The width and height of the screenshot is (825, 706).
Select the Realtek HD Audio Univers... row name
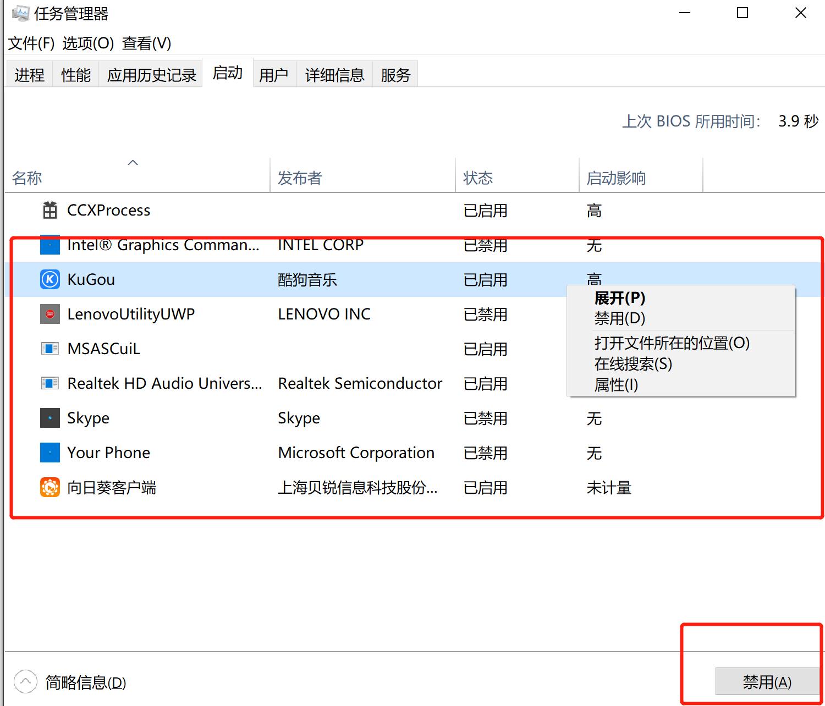click(164, 383)
